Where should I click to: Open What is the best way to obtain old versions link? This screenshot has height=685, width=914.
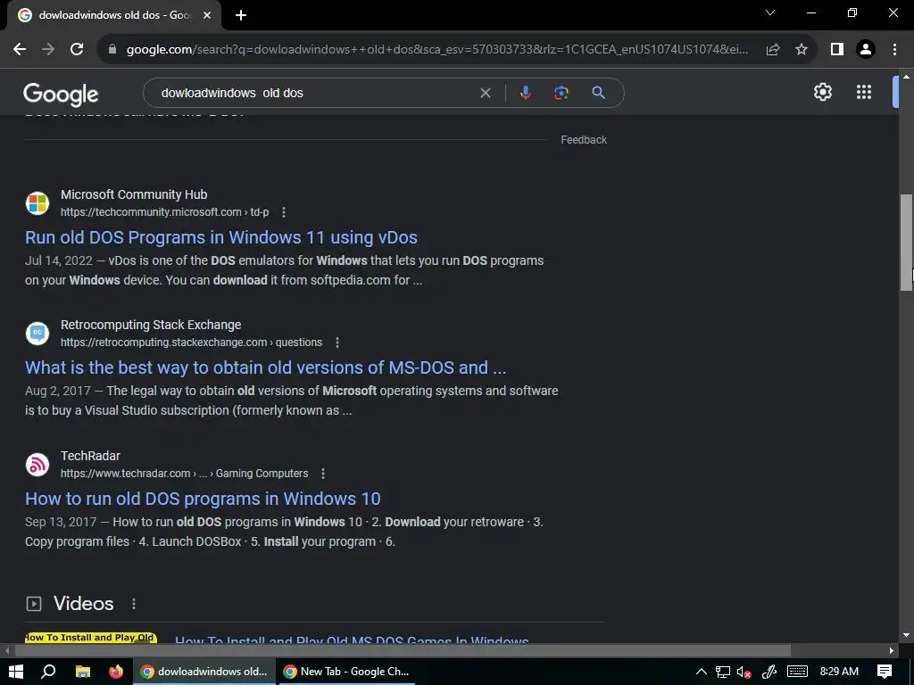coord(265,367)
